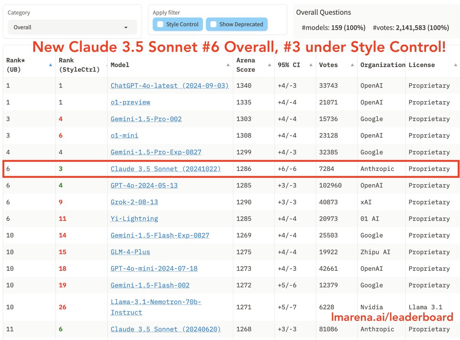This screenshot has height=340, width=460.
Task: Open Gemini-1.5-Pro-Exp-0827 link
Action: pos(156,152)
